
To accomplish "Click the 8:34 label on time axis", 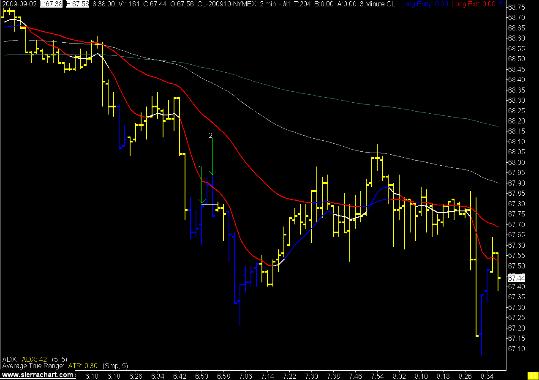I will [487, 376].
